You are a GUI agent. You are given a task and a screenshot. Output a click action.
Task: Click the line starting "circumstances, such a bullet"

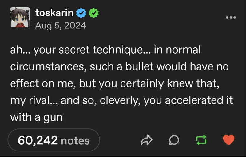pos(119,67)
